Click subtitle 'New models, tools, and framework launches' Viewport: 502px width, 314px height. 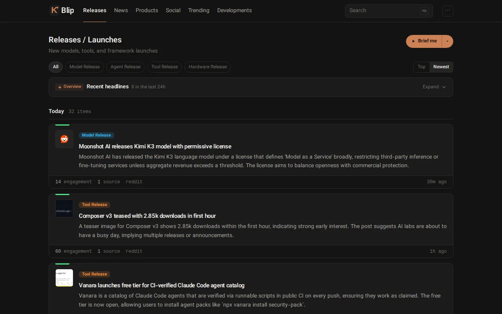point(103,51)
